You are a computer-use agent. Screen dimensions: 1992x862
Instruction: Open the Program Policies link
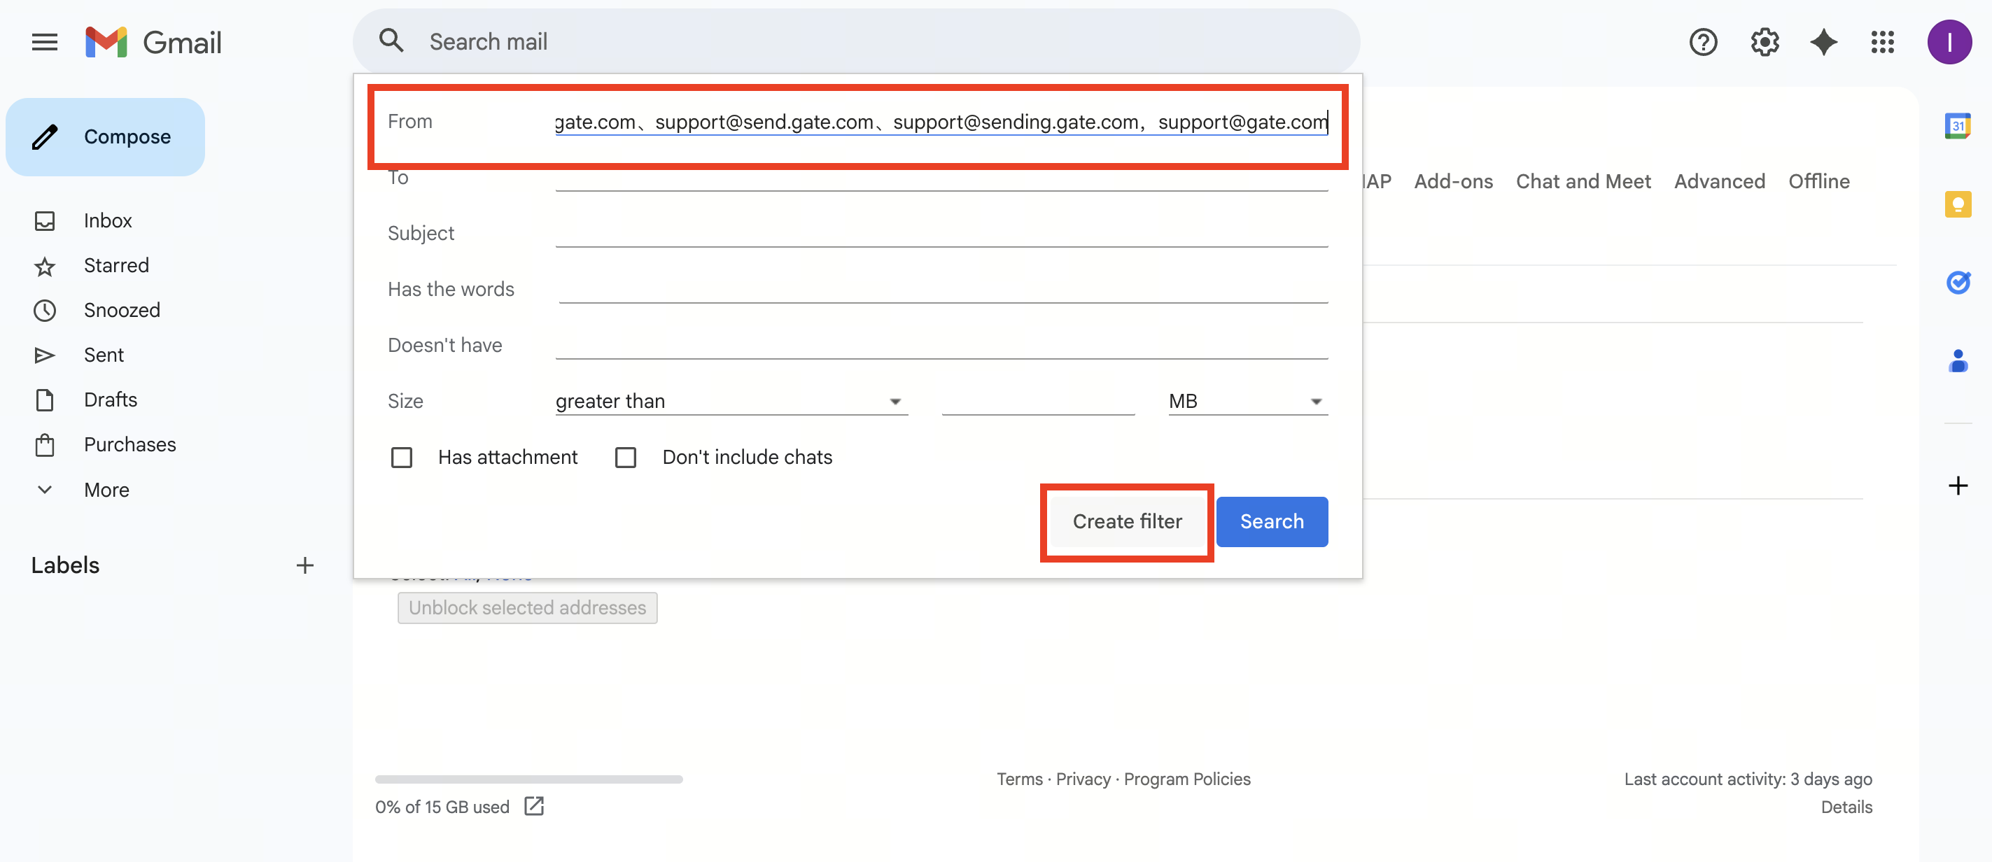(x=1187, y=779)
